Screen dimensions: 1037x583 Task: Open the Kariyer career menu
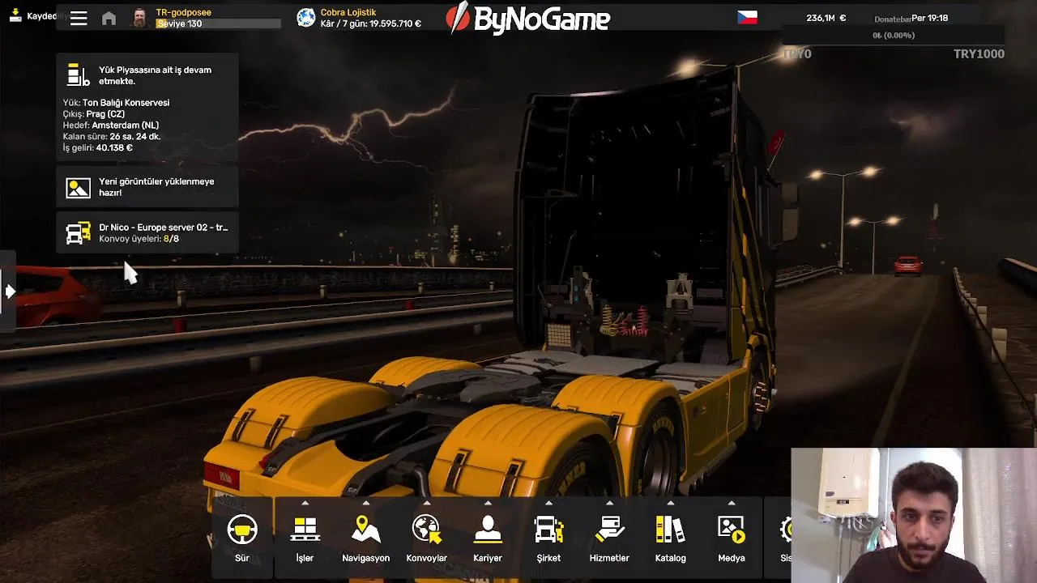[x=487, y=538]
